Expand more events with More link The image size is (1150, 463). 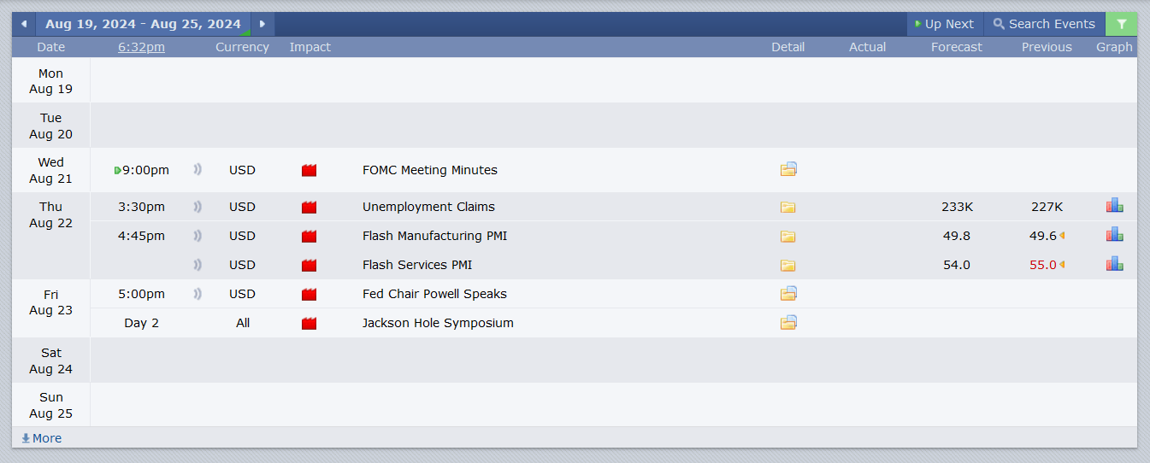click(x=42, y=438)
